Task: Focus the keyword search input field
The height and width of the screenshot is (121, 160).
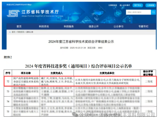Action: pyautogui.click(x=138, y=12)
